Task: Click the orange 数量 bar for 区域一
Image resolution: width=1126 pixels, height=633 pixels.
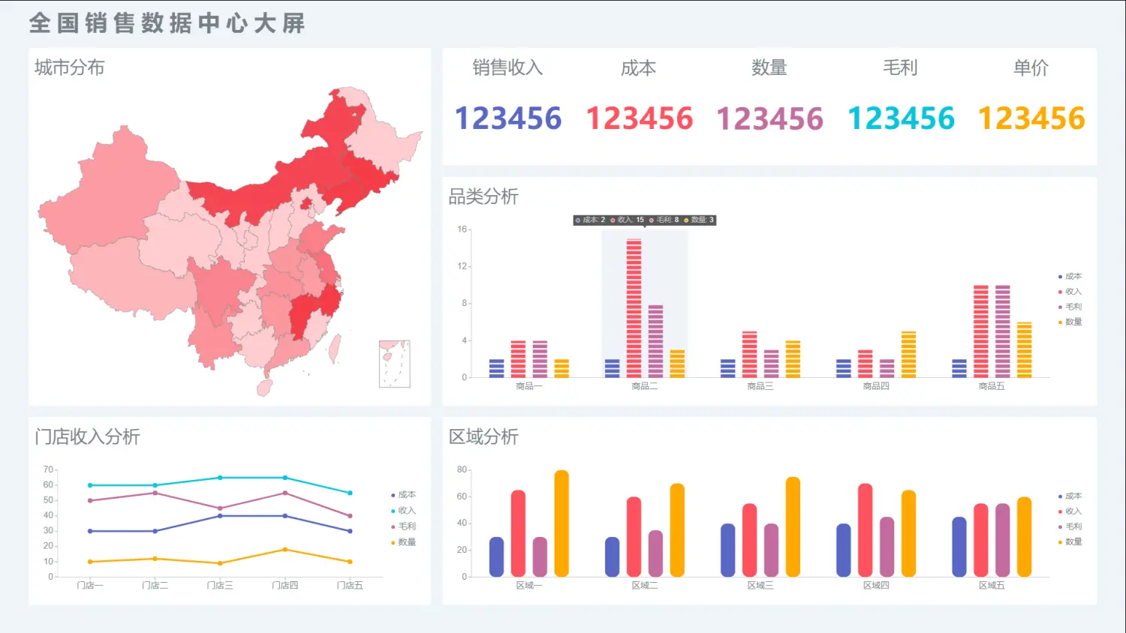Action: [x=561, y=523]
